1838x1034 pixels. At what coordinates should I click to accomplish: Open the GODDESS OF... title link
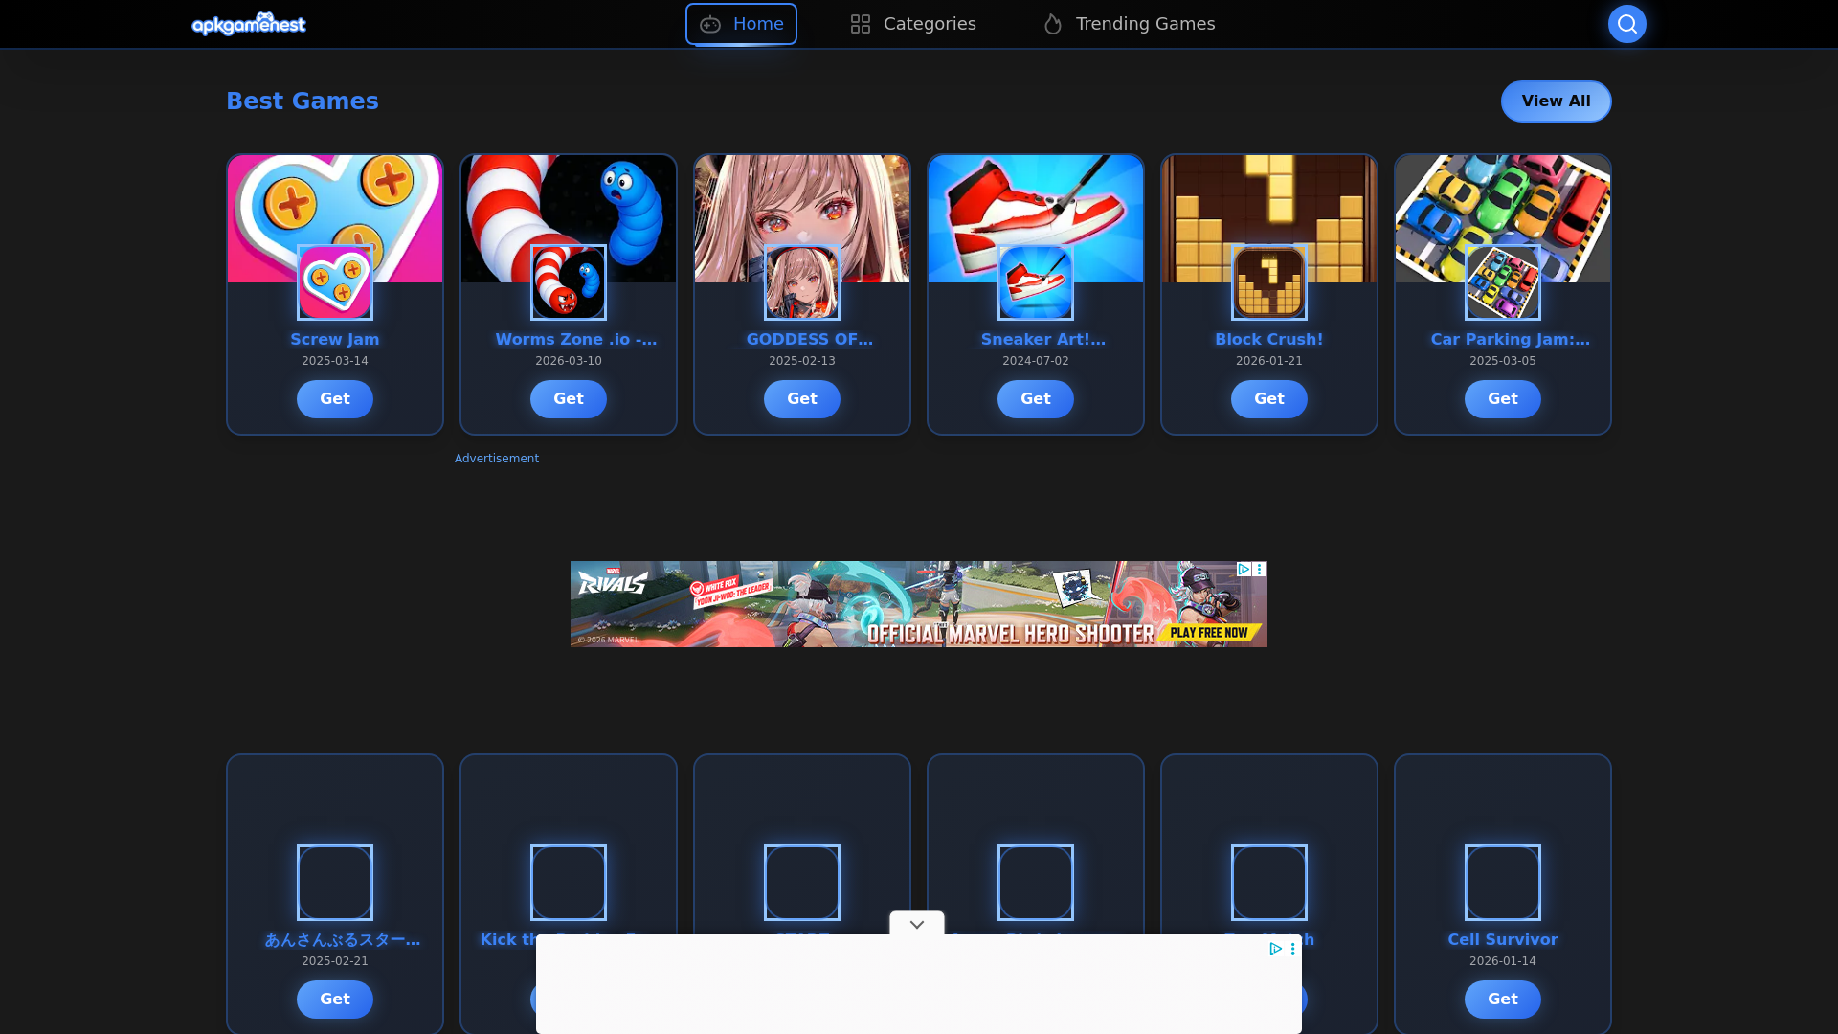[x=810, y=339]
